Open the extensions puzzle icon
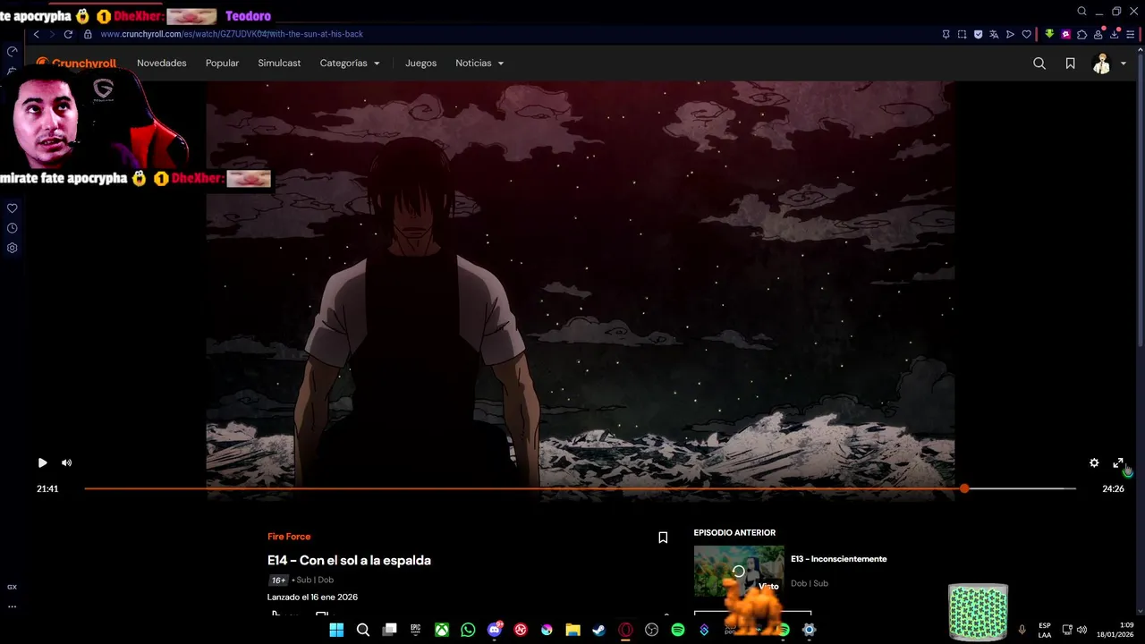This screenshot has width=1145, height=644. tap(1081, 34)
